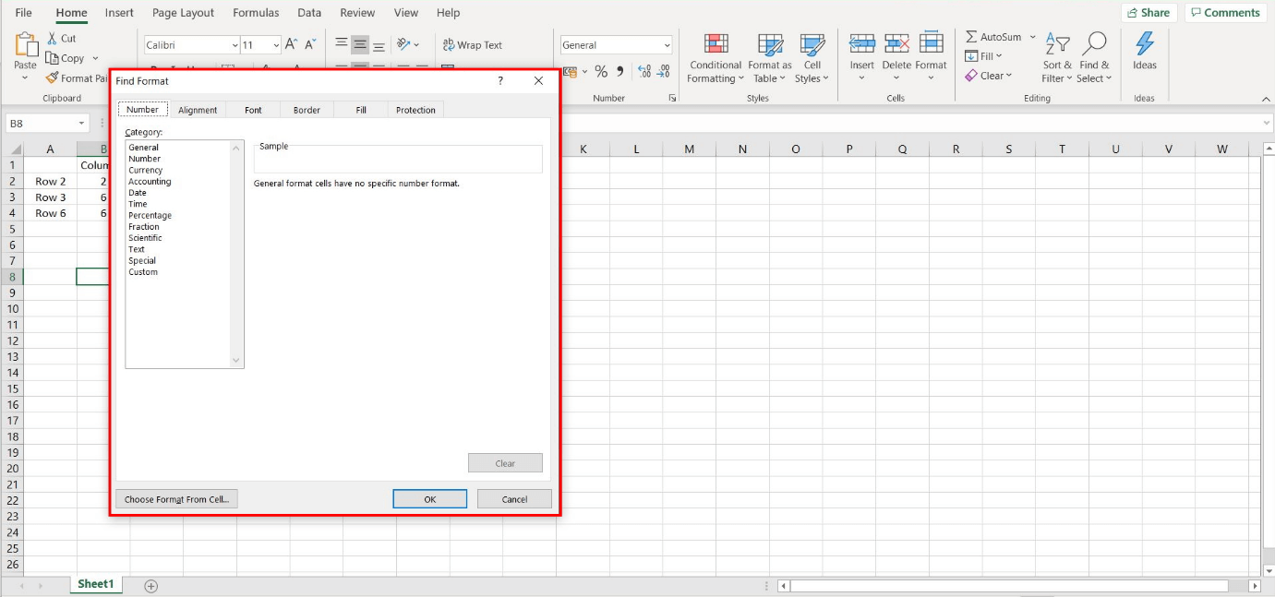Image resolution: width=1275 pixels, height=597 pixels.
Task: Expand the Copy dropdown arrow
Action: tap(95, 58)
